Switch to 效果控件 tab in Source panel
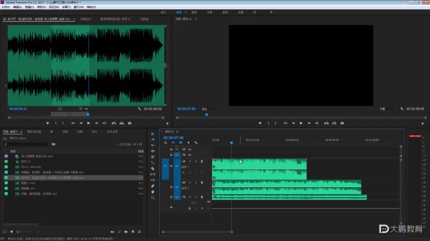430x241 pixels. click(x=85, y=19)
